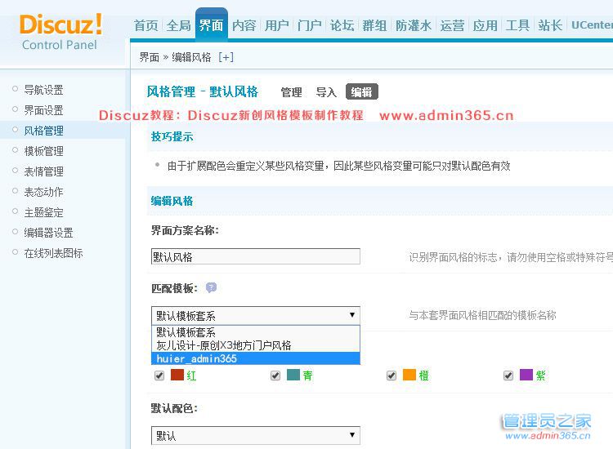Click the purple color swatch
The height and width of the screenshot is (449, 613).
[x=526, y=375]
